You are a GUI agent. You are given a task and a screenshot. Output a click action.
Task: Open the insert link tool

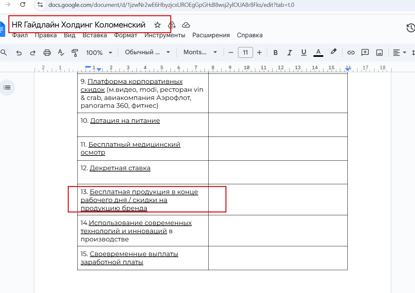(351, 52)
